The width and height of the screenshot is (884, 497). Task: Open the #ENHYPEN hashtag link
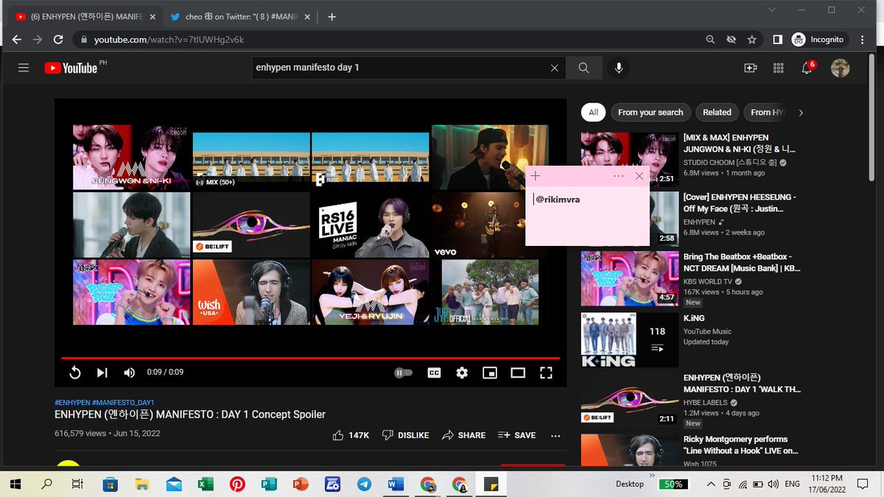[72, 403]
